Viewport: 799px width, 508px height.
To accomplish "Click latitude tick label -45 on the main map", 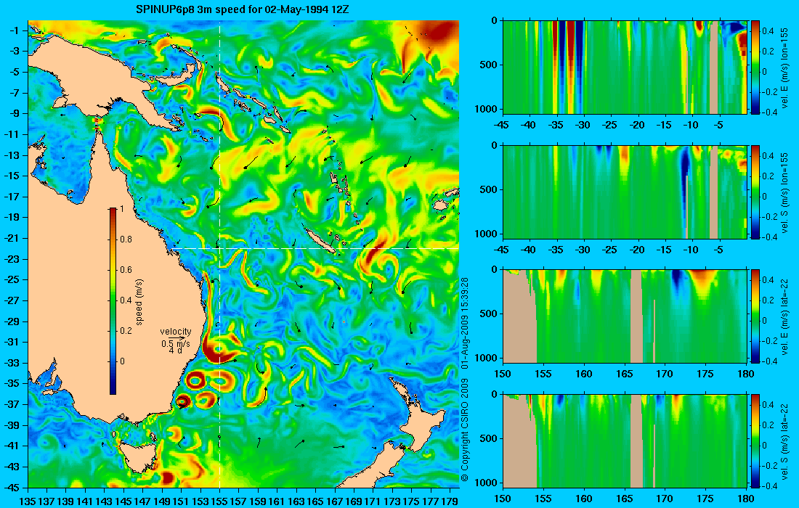I will coord(12,487).
